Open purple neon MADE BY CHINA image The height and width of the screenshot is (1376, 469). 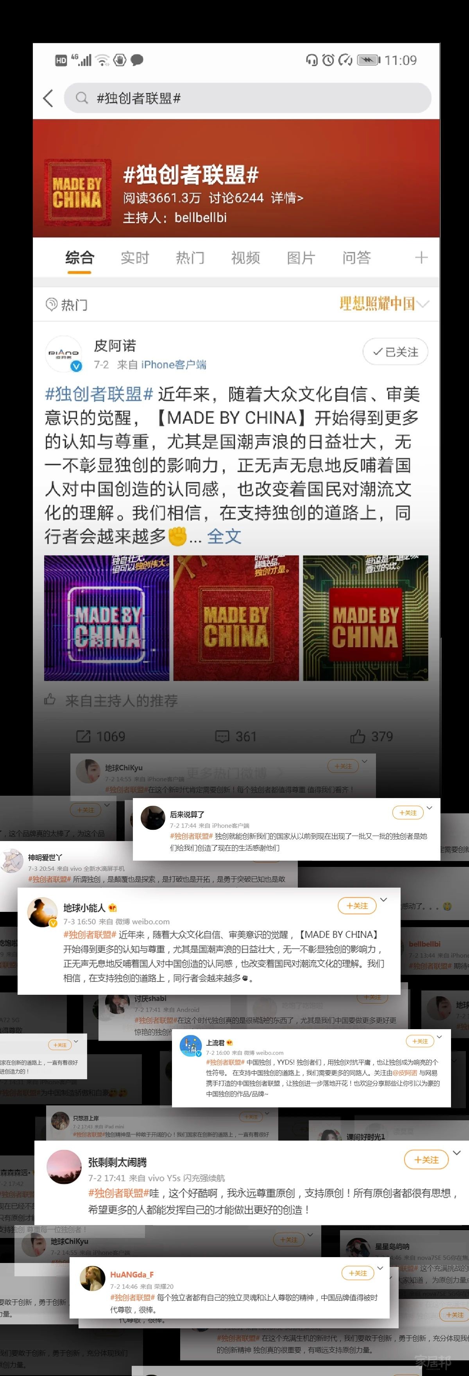pyautogui.click(x=106, y=618)
